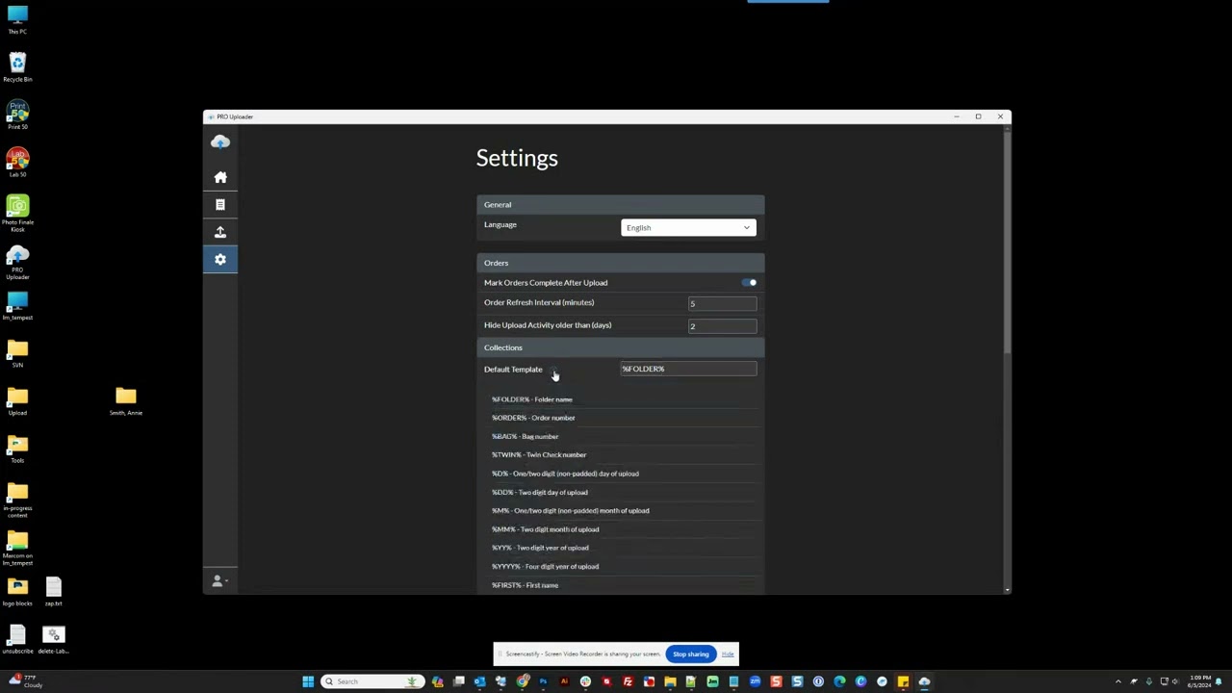Image resolution: width=1232 pixels, height=693 pixels.
Task: Click Order Refresh Interval minutes field
Action: point(722,303)
